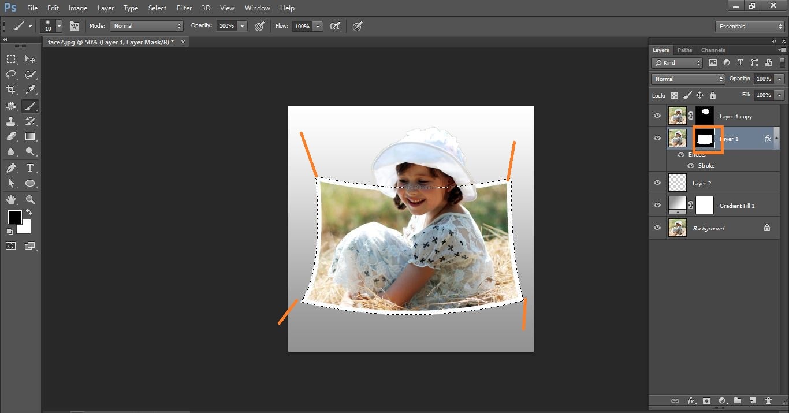The image size is (789, 413).
Task: Select the Crop tool
Action: [x=11, y=90]
